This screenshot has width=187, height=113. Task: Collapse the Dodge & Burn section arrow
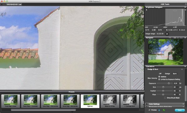click(x=182, y=70)
